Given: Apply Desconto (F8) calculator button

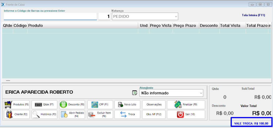Looking at the screenshot, I should tap(72, 105).
